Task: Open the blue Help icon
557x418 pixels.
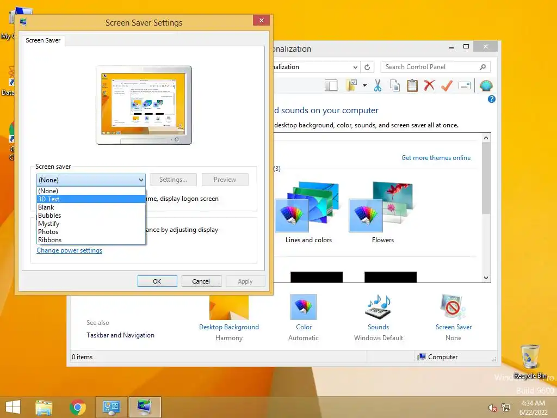Action: pos(492,99)
